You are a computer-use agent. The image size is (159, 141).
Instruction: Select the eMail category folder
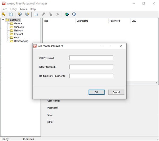pos(17,38)
